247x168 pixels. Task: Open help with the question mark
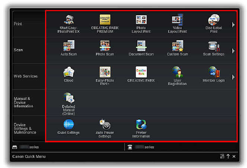[x=228, y=156]
